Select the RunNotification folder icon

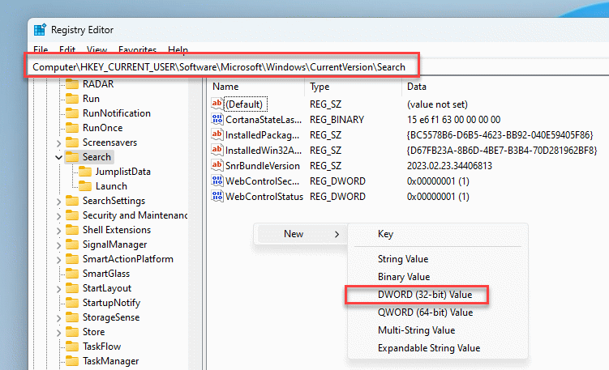pyautogui.click(x=72, y=113)
